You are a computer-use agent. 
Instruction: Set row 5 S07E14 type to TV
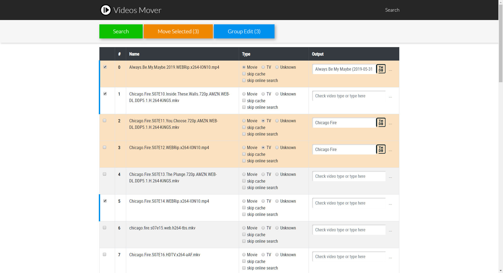click(263, 201)
